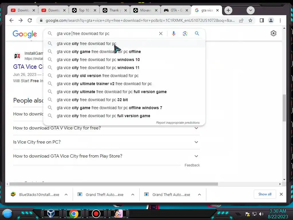Click the vertical page scrollbar

click(284, 108)
